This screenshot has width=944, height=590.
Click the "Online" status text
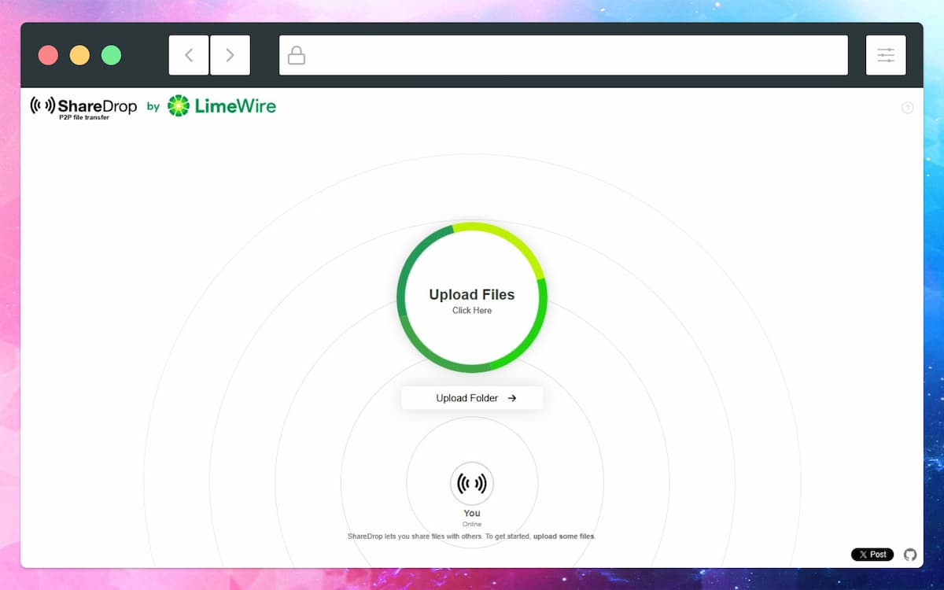[x=472, y=524]
